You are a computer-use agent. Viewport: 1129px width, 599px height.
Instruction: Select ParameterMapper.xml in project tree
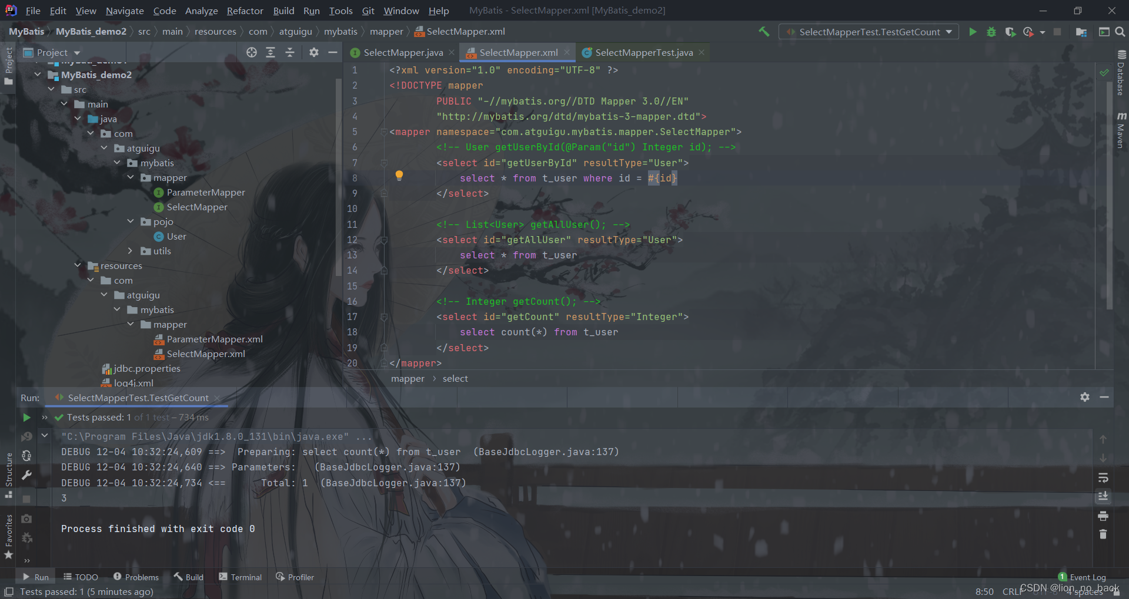pyautogui.click(x=214, y=339)
